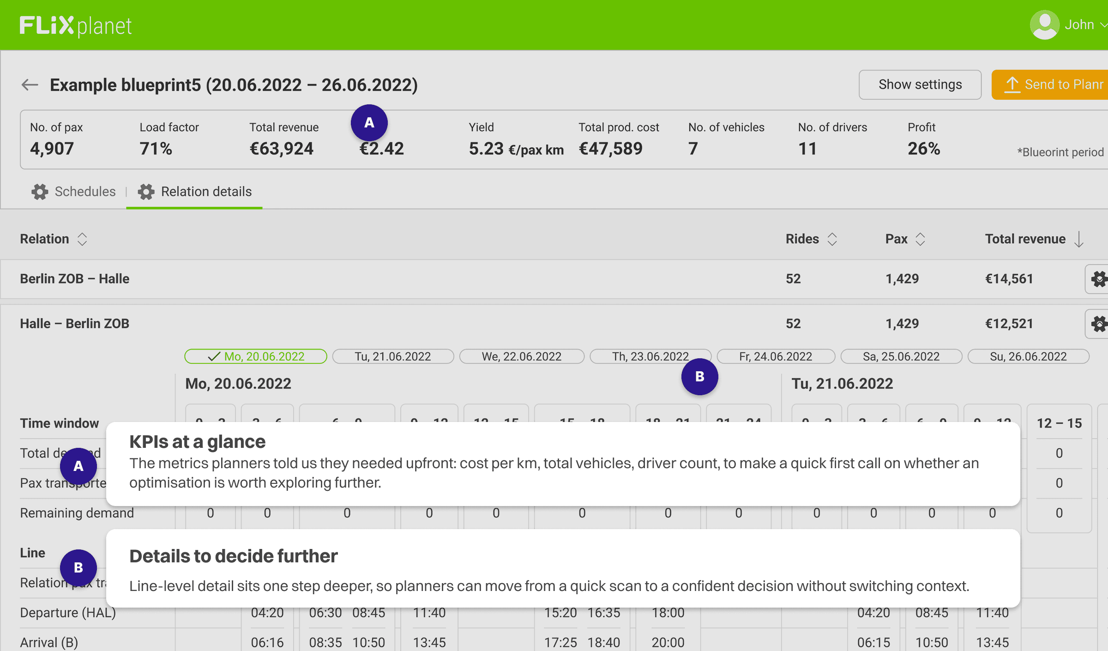Click the Show settings button
Viewport: 1108px width, 651px height.
coord(920,85)
